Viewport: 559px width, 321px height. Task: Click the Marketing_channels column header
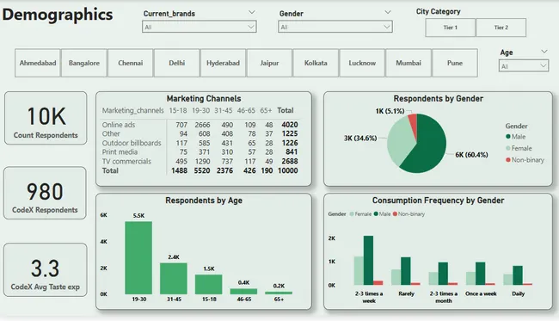(x=133, y=110)
